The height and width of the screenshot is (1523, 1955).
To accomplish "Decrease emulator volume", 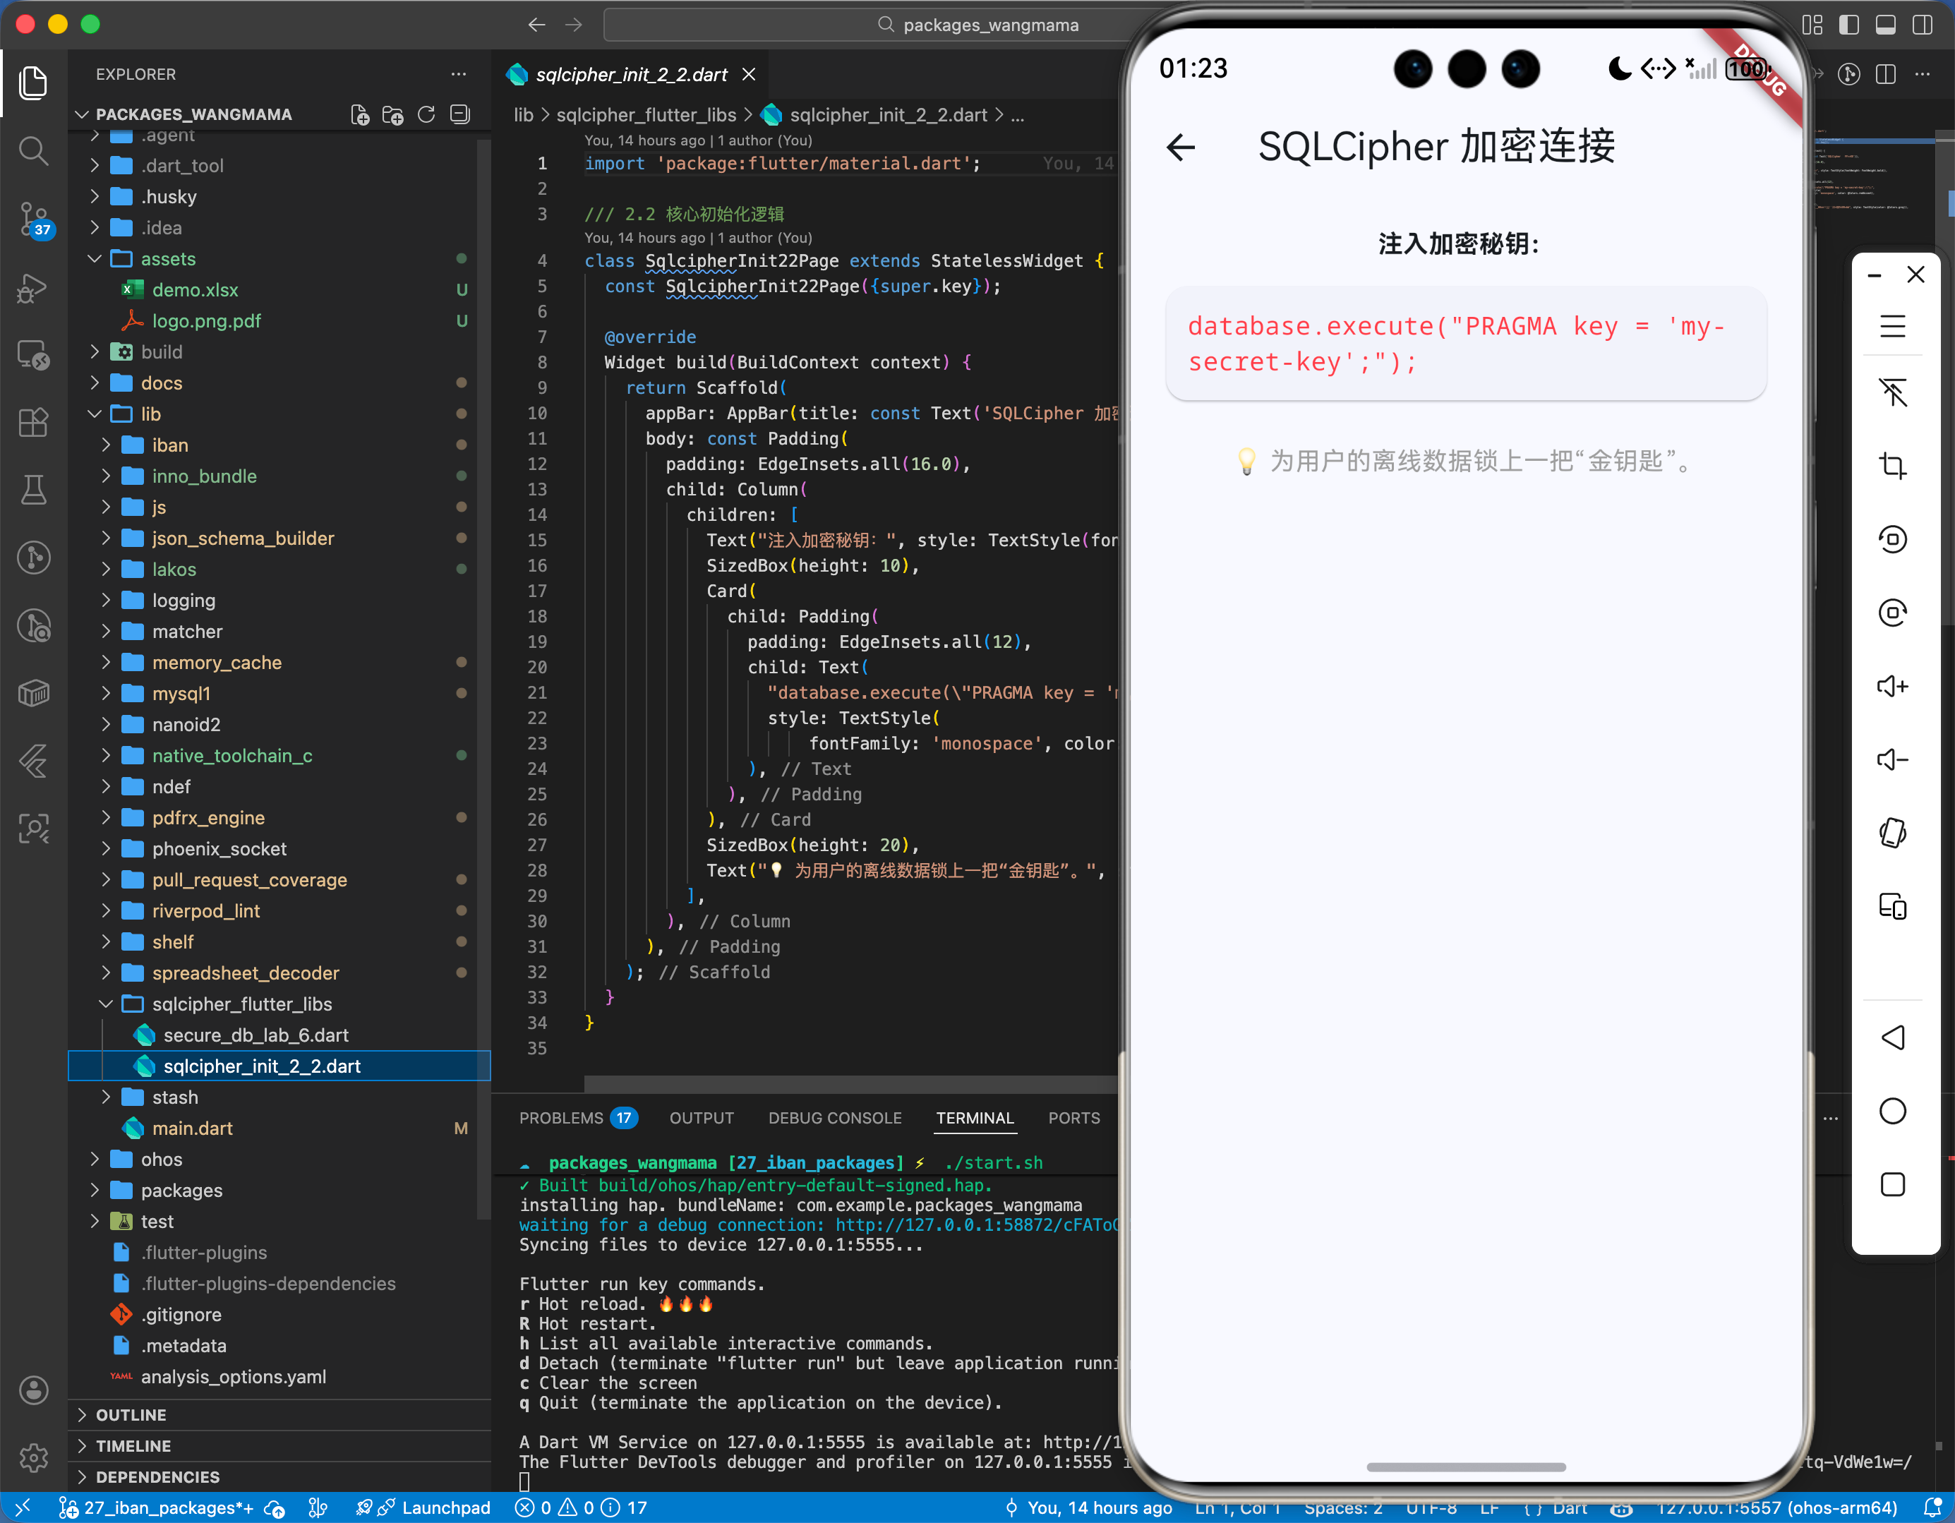I will click(x=1892, y=759).
